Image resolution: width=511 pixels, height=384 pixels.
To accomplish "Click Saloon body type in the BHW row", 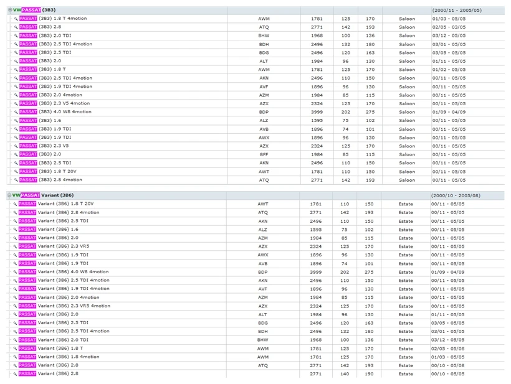I will 407,35.
